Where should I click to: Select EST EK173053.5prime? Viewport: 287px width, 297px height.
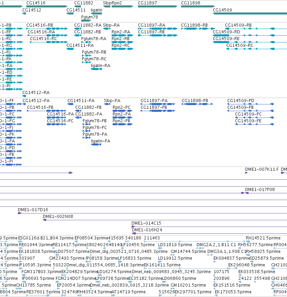coord(233,292)
